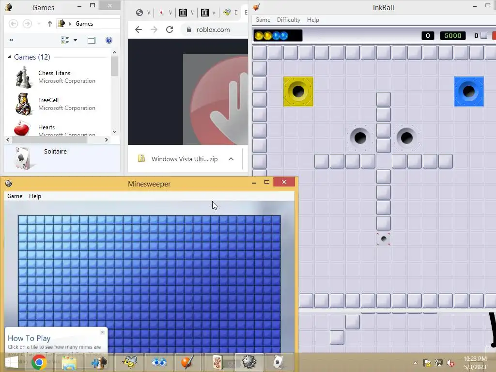
Task: Click the gray hole left of the center wall in InkBall
Action: (x=360, y=138)
